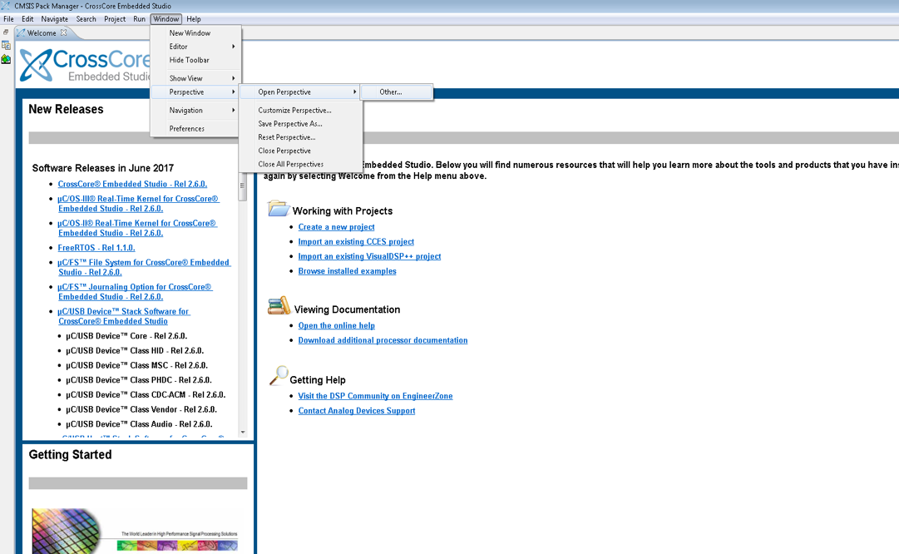Click µC/USB Device Class PHDC text
Viewport: 899px width, 554px height.
(139, 380)
